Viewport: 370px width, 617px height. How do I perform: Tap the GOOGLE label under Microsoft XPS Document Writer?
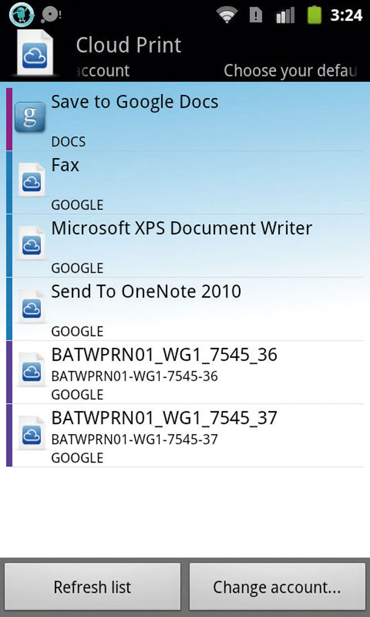coord(77,268)
